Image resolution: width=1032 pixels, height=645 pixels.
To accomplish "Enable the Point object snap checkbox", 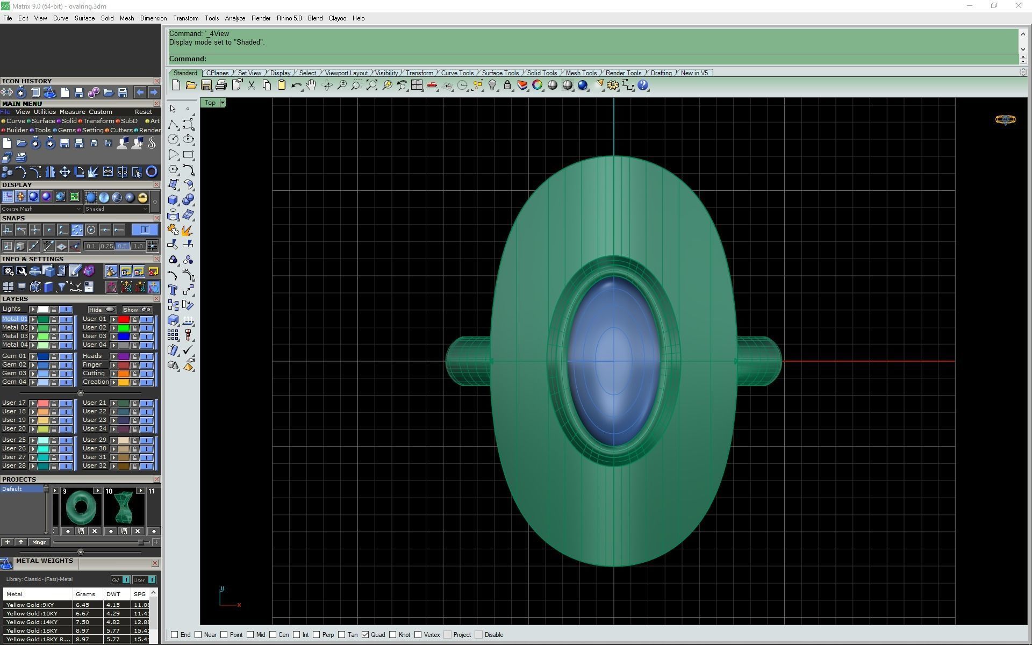I will (x=224, y=635).
